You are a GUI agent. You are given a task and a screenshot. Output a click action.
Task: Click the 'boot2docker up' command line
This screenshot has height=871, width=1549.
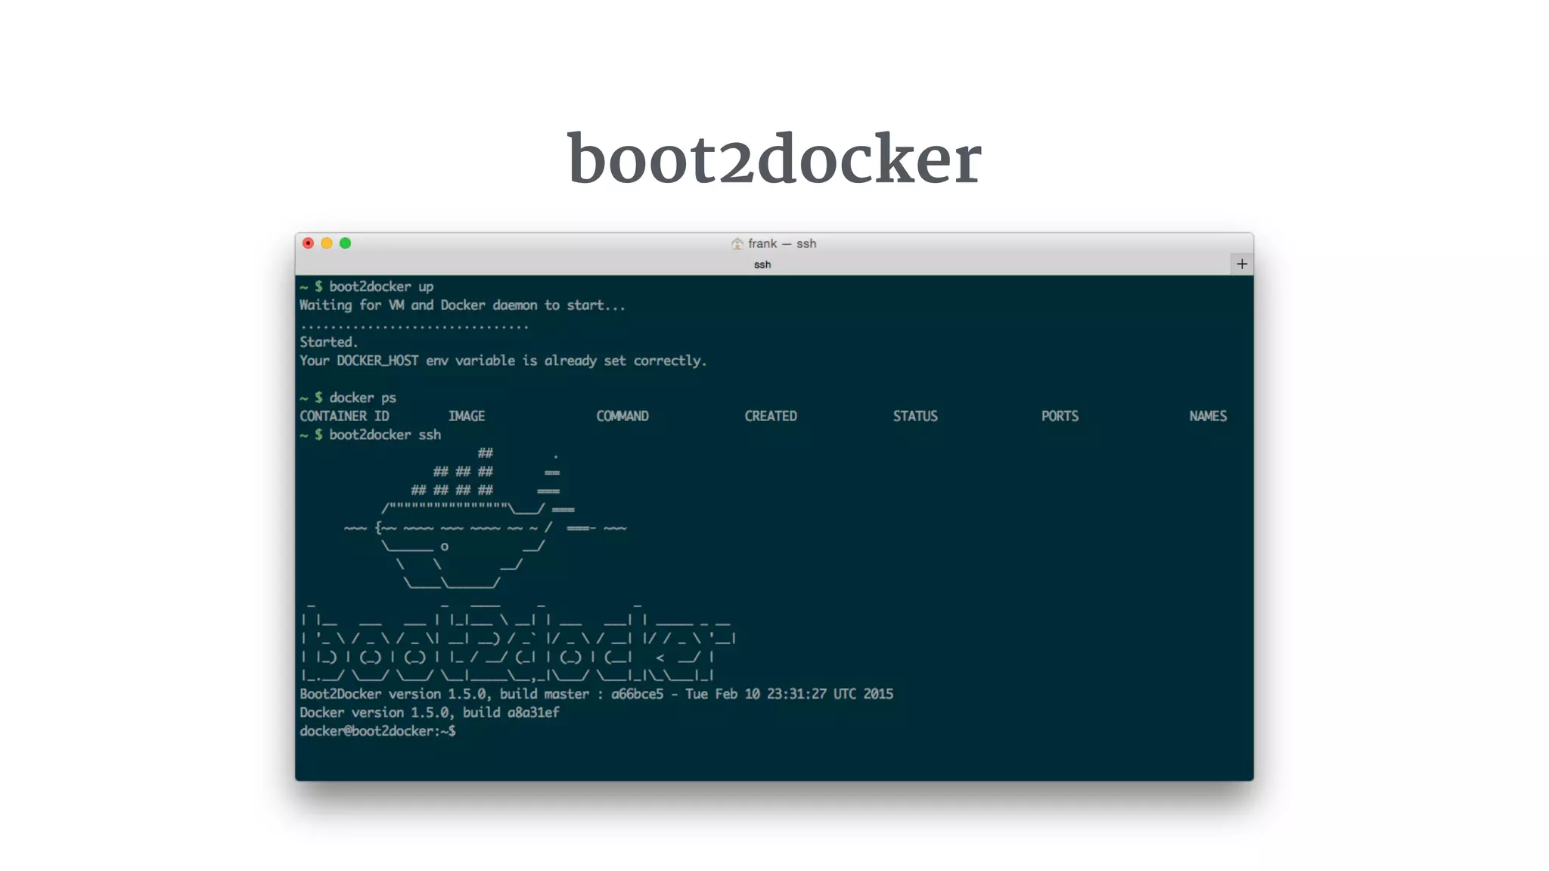(367, 287)
